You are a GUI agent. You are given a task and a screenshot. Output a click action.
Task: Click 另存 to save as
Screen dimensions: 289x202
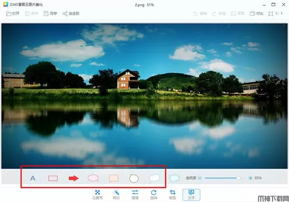pyautogui.click(x=50, y=13)
